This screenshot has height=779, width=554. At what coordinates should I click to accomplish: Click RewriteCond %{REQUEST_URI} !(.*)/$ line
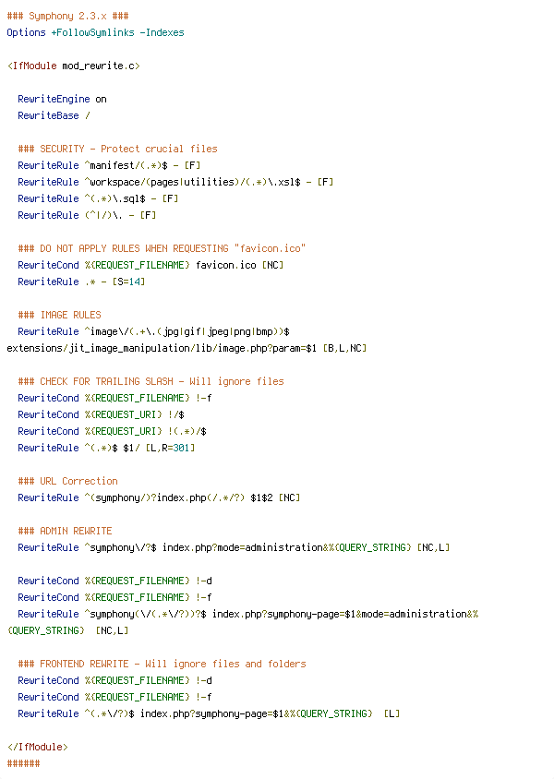pos(113,431)
